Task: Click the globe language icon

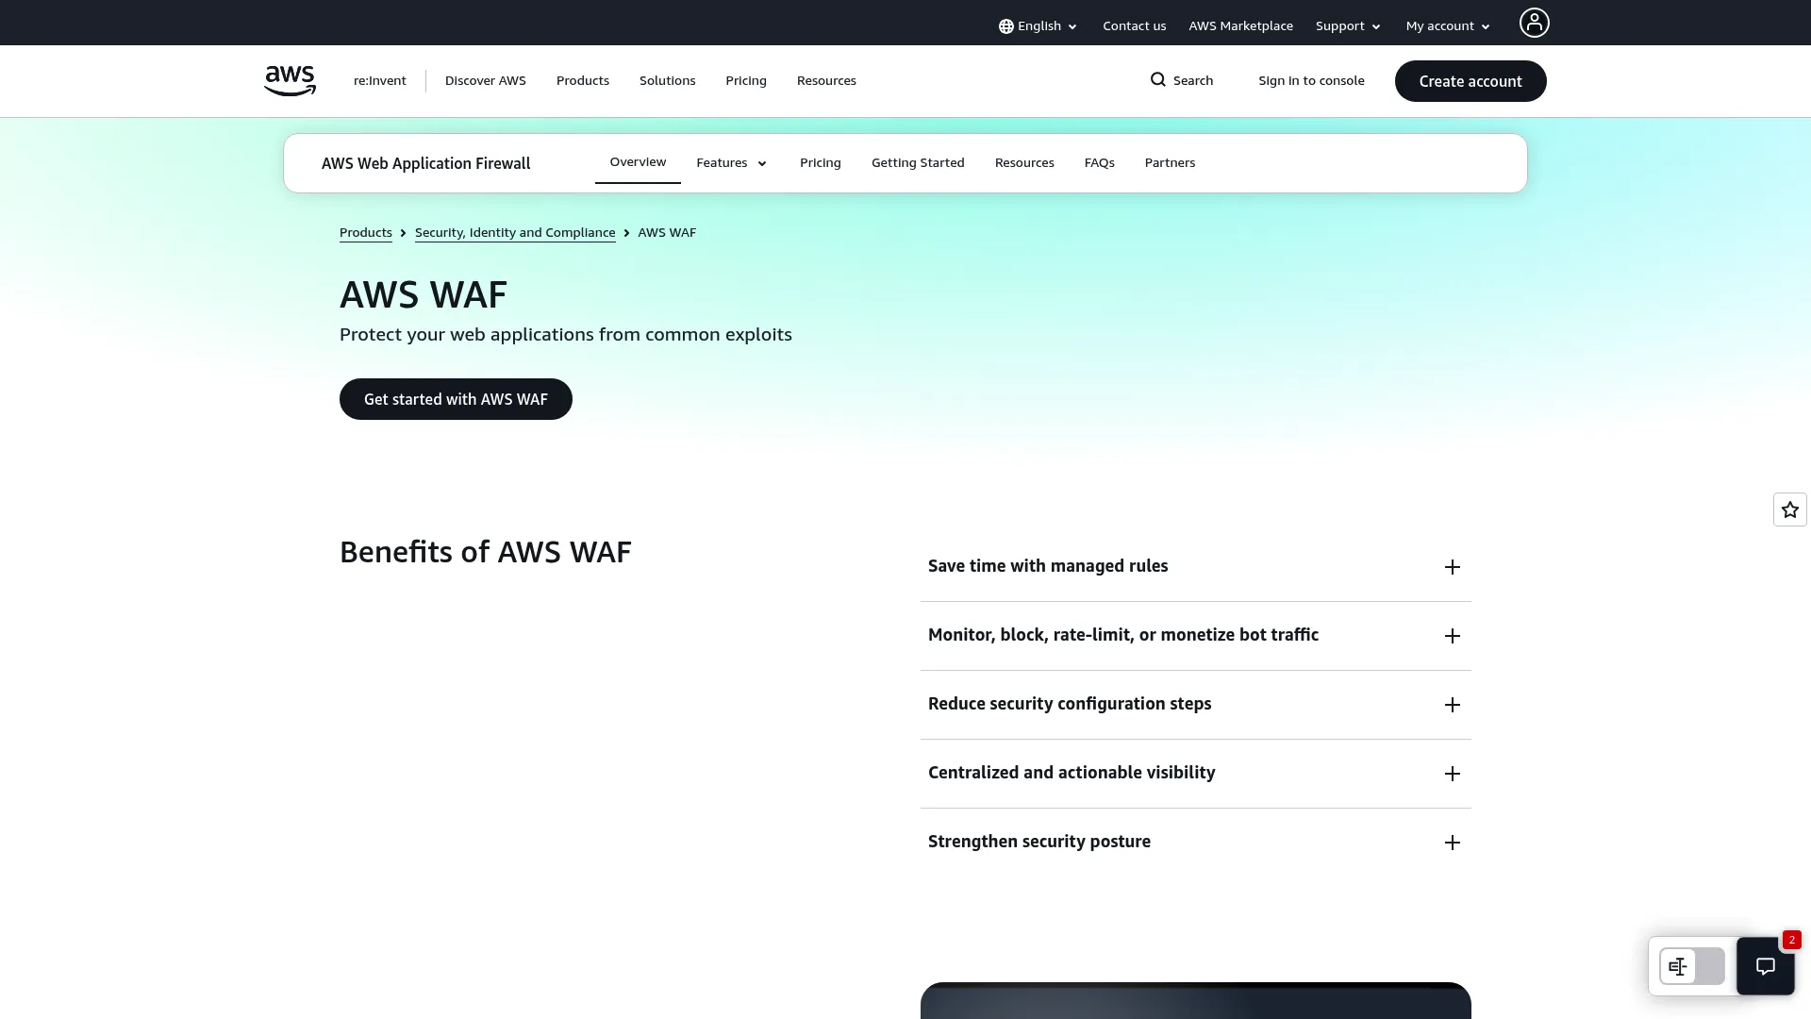Action: (1006, 26)
